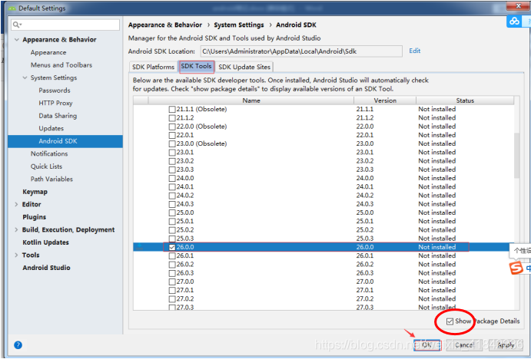Toggle Show Package Details checkbox
This screenshot has height=359, width=531.
pyautogui.click(x=450, y=321)
